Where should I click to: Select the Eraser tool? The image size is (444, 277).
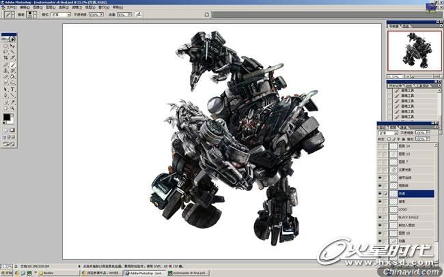coord(5,76)
